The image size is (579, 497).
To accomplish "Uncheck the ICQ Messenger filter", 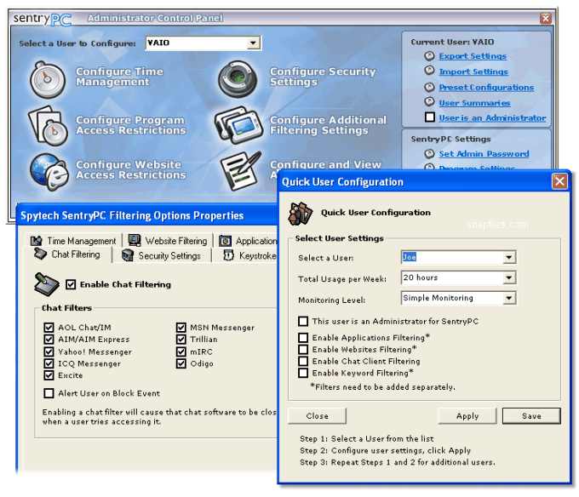I will point(49,363).
